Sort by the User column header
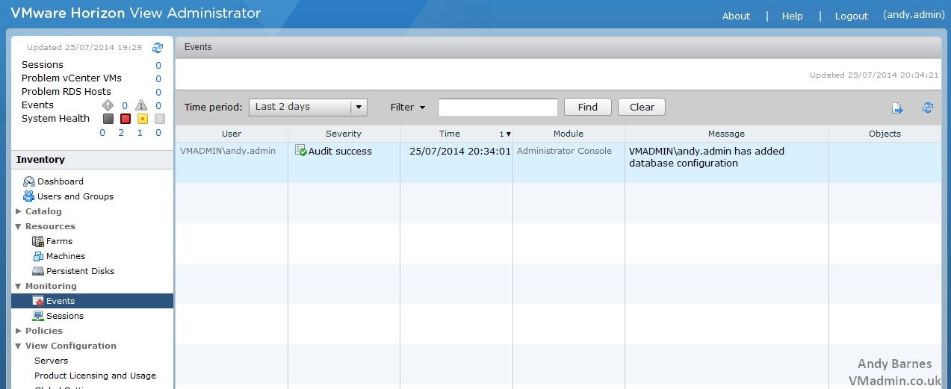The width and height of the screenshot is (951, 389). point(232,134)
